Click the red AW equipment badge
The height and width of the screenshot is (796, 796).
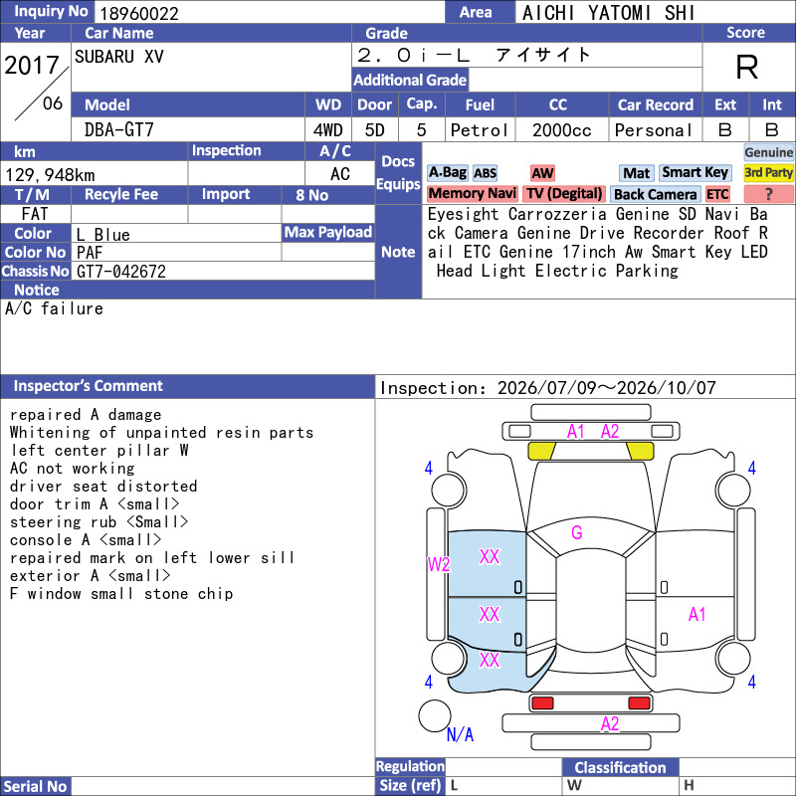coord(542,173)
